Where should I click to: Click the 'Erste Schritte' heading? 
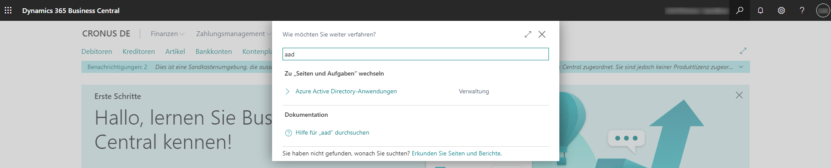[x=118, y=96]
